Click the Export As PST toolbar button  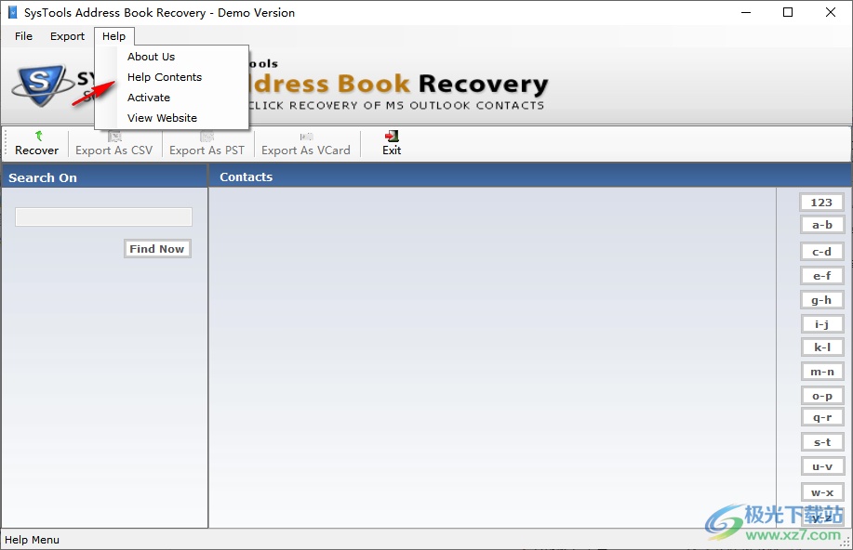207,144
